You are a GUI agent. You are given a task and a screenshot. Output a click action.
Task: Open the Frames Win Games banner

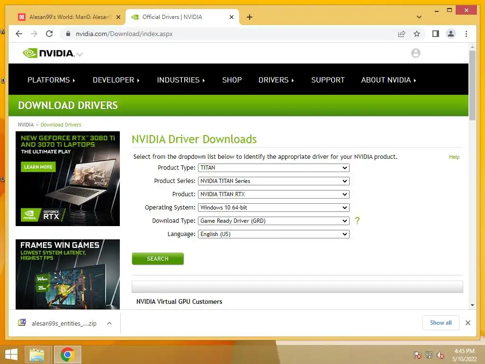68,274
